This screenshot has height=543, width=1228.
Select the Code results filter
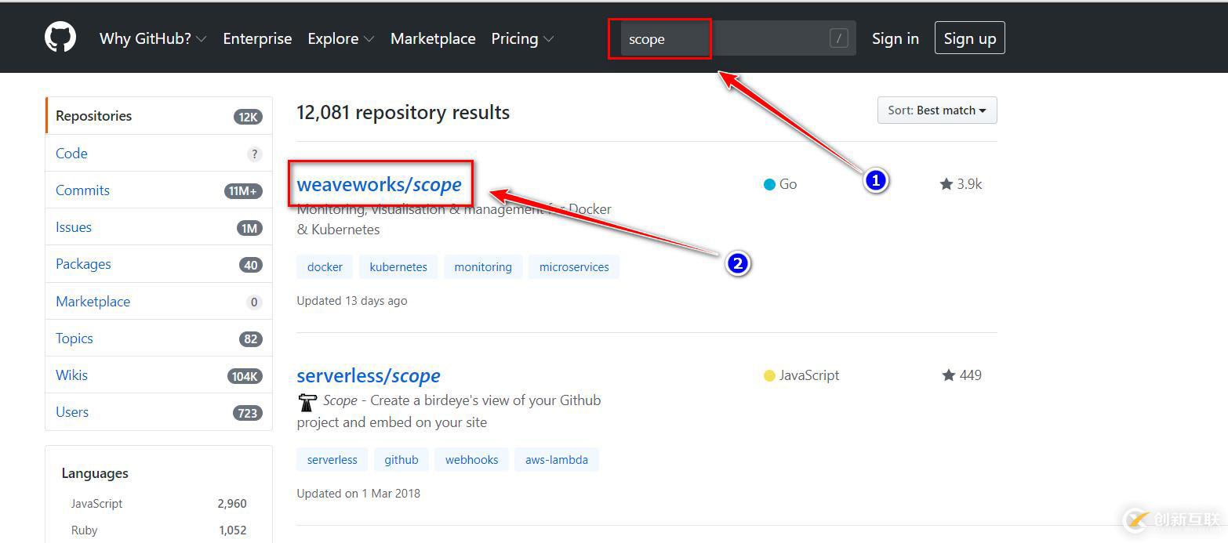159,153
